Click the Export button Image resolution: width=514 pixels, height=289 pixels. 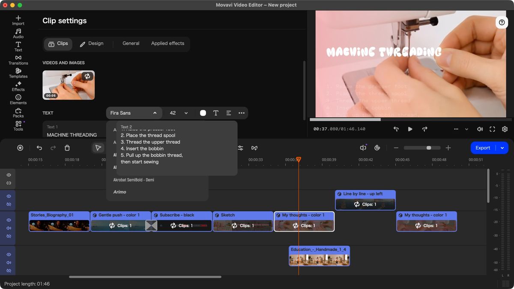pyautogui.click(x=483, y=148)
